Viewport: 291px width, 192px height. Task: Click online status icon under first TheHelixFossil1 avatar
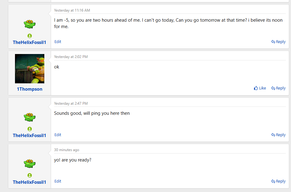click(x=30, y=36)
